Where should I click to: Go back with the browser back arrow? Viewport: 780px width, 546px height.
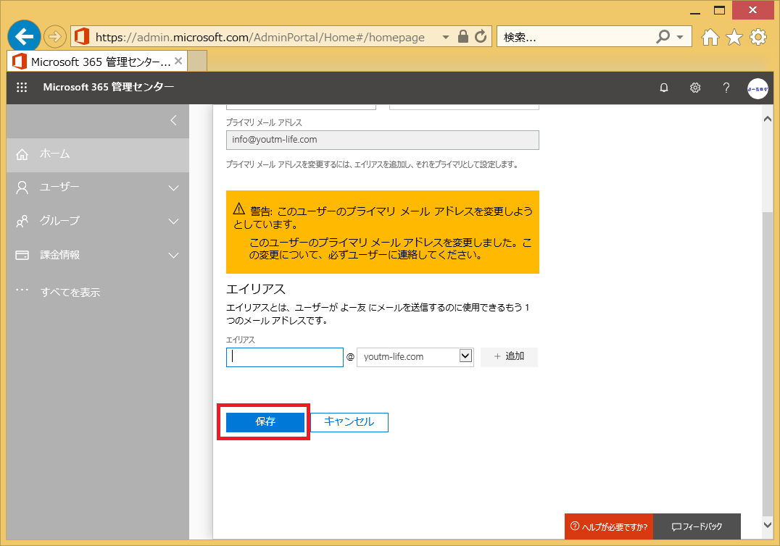point(24,35)
